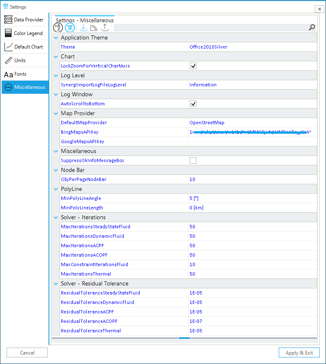326x364 pixels.
Task: Click the upload arrow toolbar icon
Action: tap(105, 28)
